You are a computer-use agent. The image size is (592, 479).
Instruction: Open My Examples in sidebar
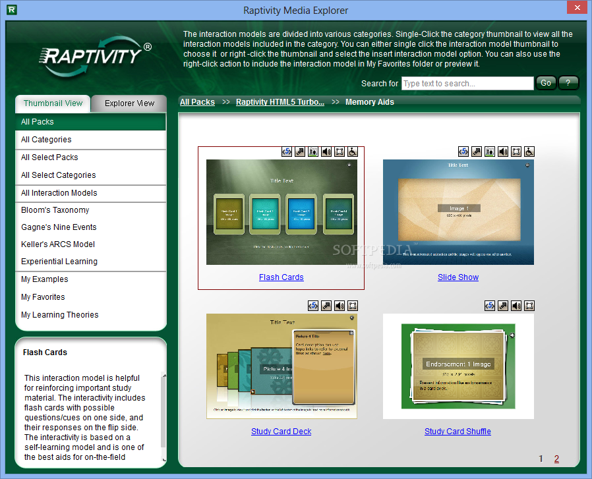[90, 279]
